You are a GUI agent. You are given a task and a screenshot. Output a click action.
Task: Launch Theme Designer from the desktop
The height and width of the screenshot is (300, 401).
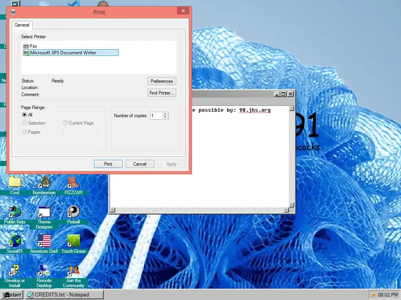click(x=44, y=211)
